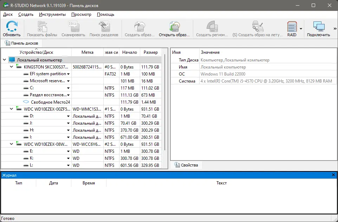The height and width of the screenshot is (222, 338).
Task: Select the I: partition row
Action: click(x=81, y=137)
